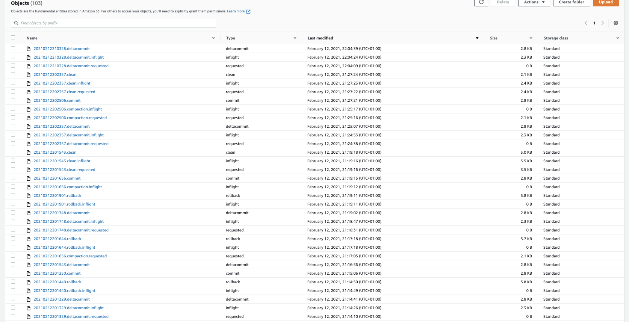Open 20210212201748.deltacommit.requested object link
629x322 pixels.
pyautogui.click(x=71, y=230)
